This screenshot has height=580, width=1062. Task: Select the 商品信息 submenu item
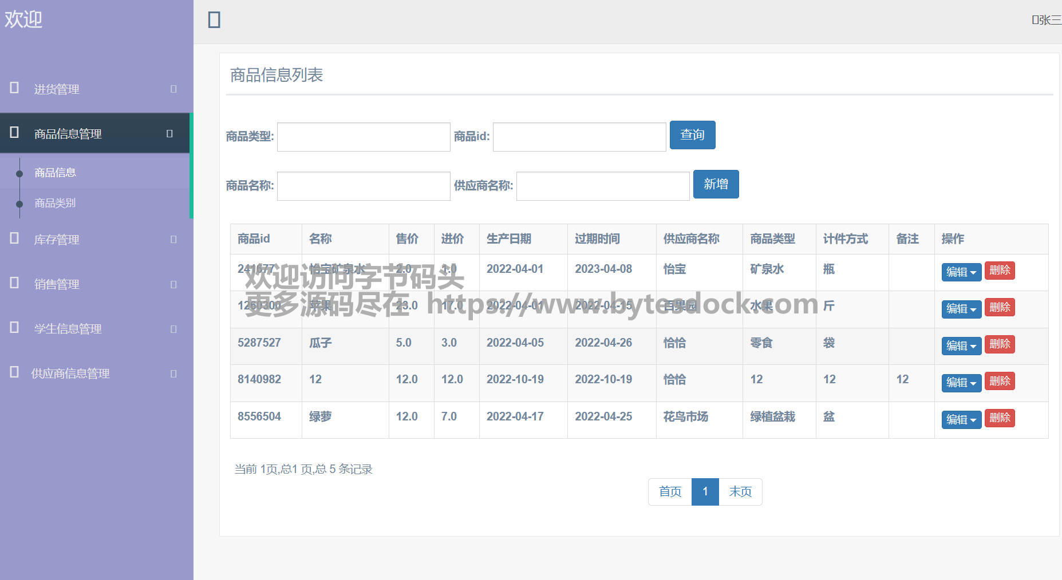(x=55, y=173)
